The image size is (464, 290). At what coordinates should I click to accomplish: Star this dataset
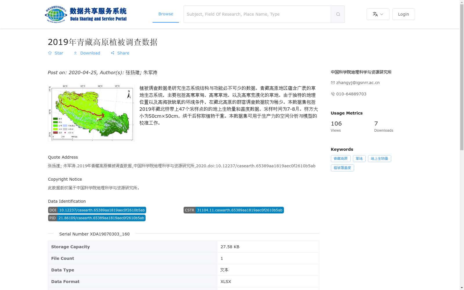click(55, 53)
